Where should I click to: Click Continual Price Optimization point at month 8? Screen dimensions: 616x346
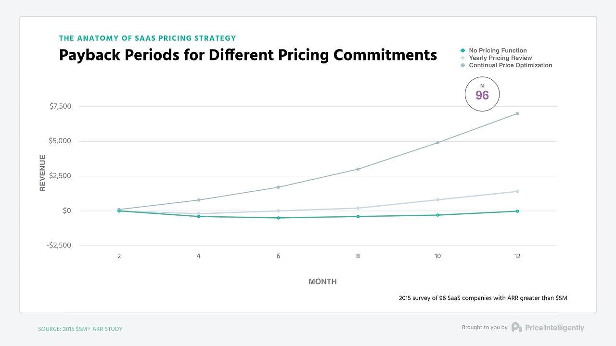pyautogui.click(x=358, y=169)
